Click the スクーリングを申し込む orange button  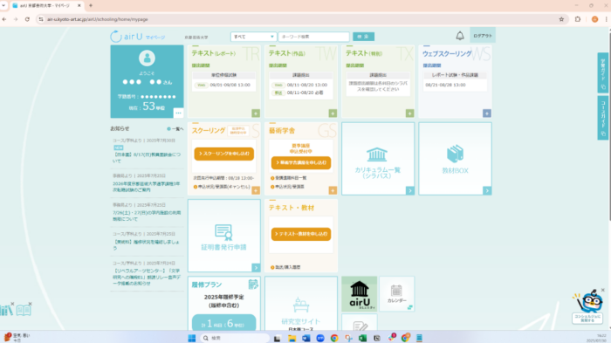pyautogui.click(x=224, y=154)
